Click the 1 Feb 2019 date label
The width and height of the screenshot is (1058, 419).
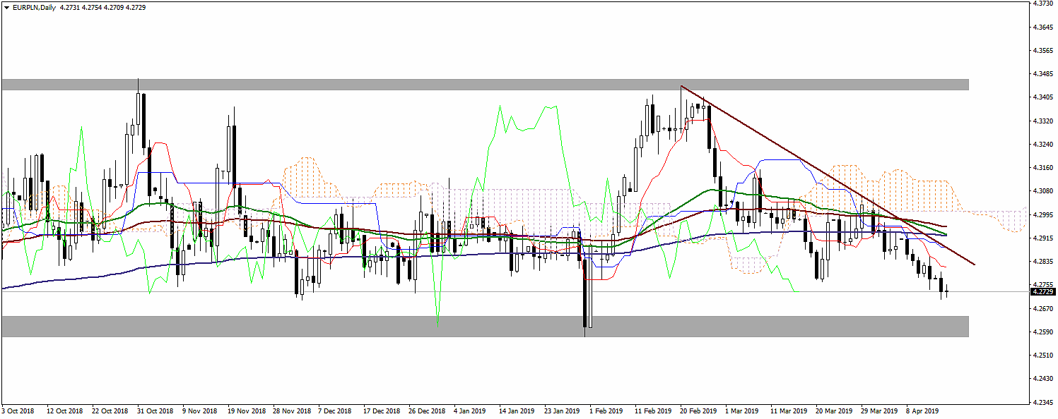click(606, 411)
